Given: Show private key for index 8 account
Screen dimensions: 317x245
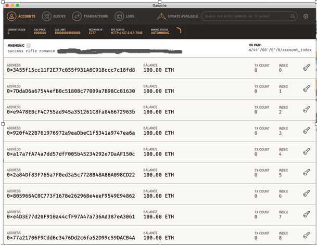Looking at the screenshot, I should click(307, 235).
